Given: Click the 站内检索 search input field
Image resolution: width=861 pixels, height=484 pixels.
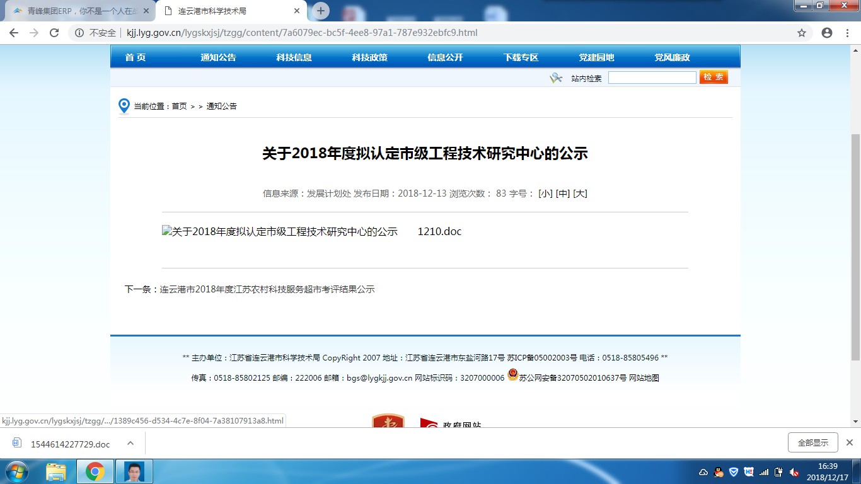Looking at the screenshot, I should [x=652, y=78].
